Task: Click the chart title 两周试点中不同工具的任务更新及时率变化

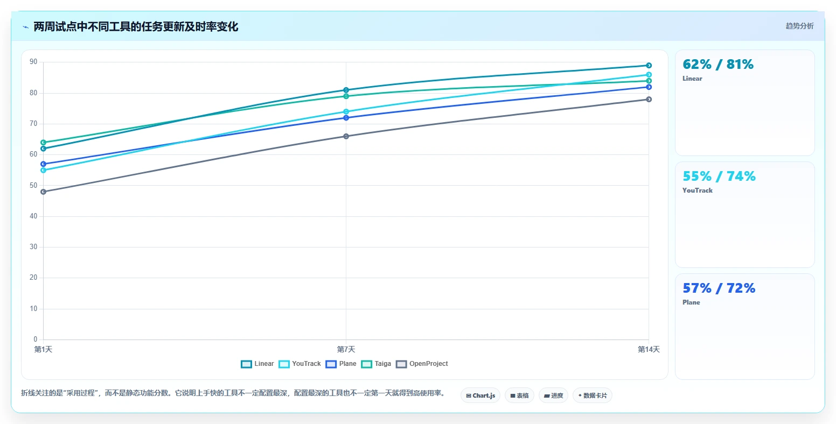Action: coord(136,27)
